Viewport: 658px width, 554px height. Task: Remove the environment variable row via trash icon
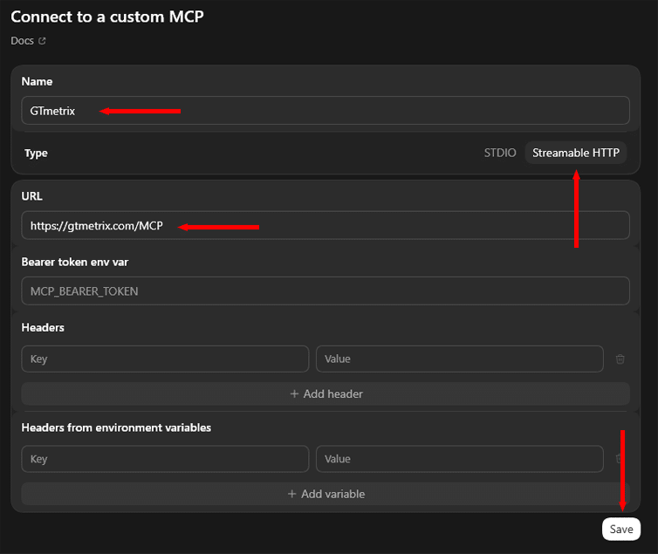[x=619, y=458]
